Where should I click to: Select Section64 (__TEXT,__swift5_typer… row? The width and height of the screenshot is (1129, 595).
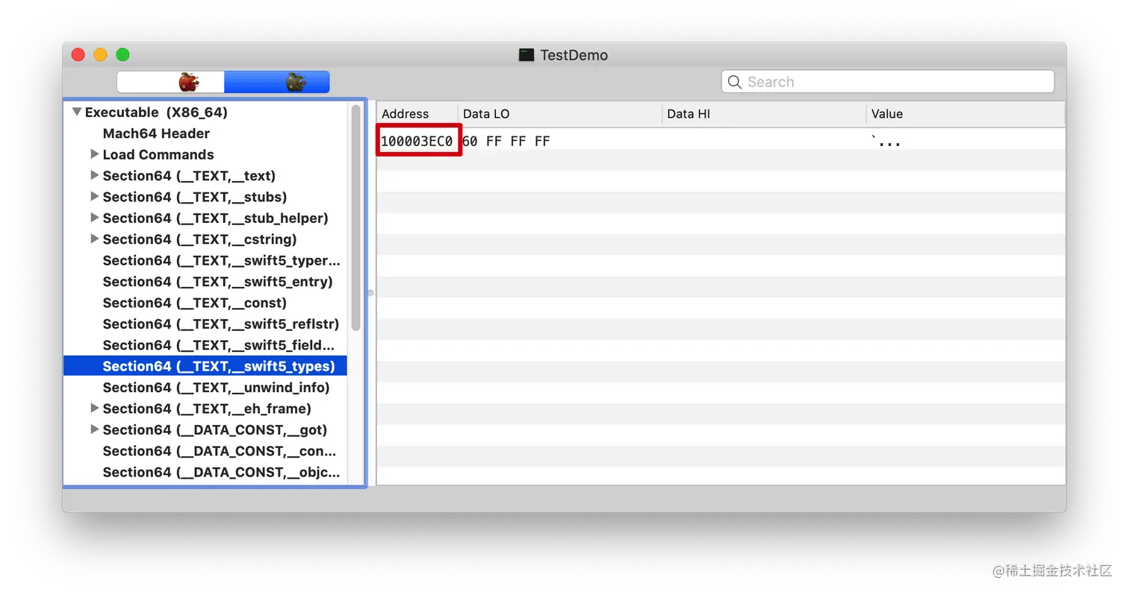click(205, 260)
